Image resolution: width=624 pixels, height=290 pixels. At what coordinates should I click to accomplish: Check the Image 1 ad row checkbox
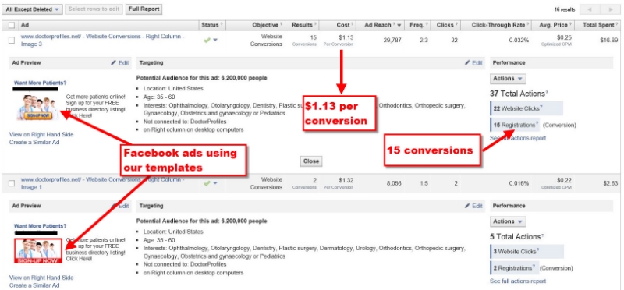click(x=12, y=183)
